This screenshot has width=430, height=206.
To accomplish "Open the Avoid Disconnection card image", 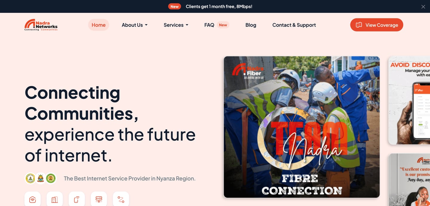I will coord(409,100).
